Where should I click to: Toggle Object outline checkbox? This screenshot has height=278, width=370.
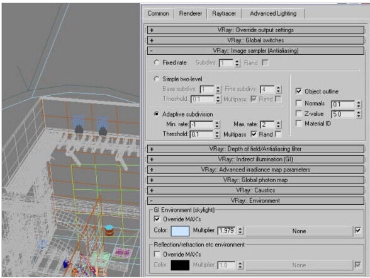(299, 91)
